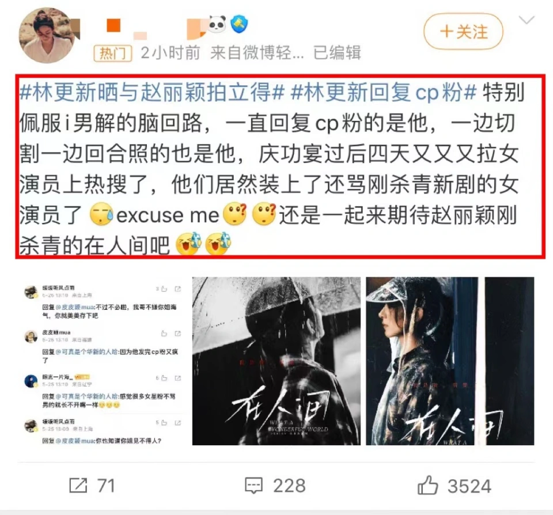Tap the post timestamp 2小时前
Screen dimensions: 553x515
(171, 53)
